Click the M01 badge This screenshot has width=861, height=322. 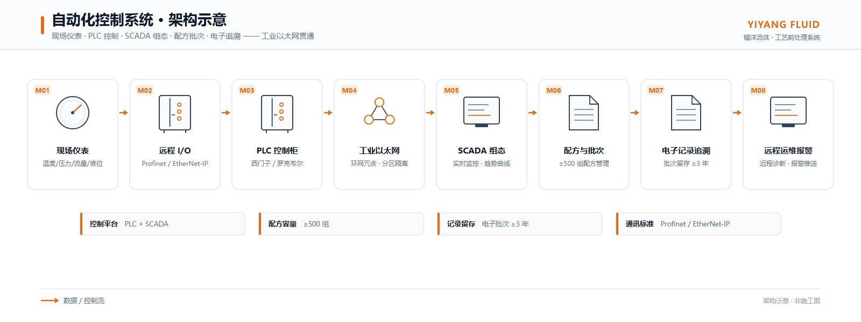[43, 90]
